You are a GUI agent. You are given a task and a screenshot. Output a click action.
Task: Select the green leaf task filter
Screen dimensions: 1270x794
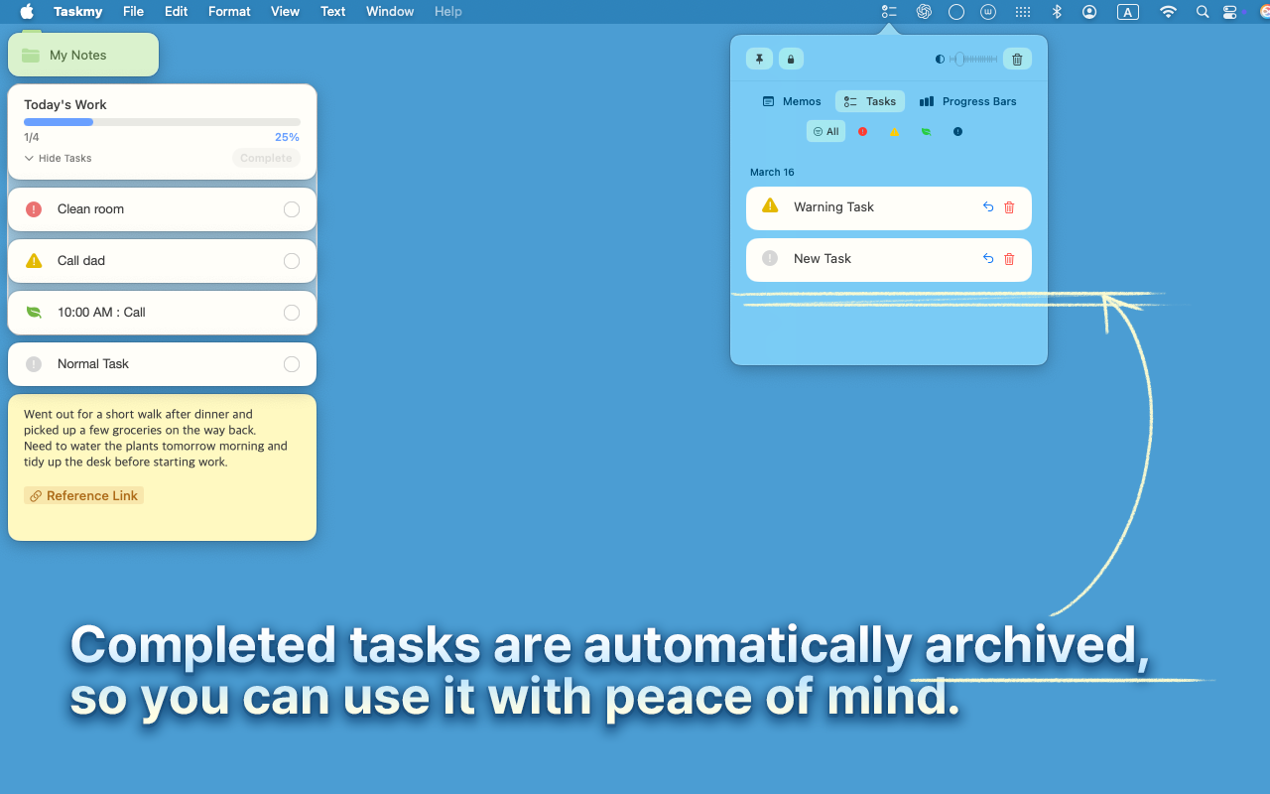pyautogui.click(x=926, y=131)
